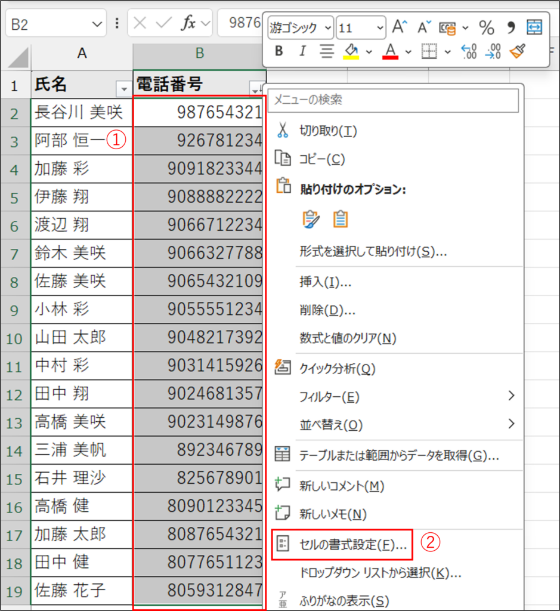Screen dimensions: 560x611
Task: Click merge and center icon
Action: (534, 27)
